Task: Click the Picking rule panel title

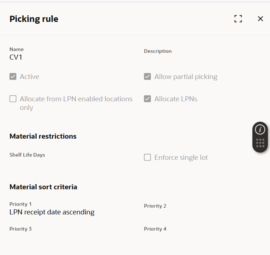Action: click(x=34, y=19)
